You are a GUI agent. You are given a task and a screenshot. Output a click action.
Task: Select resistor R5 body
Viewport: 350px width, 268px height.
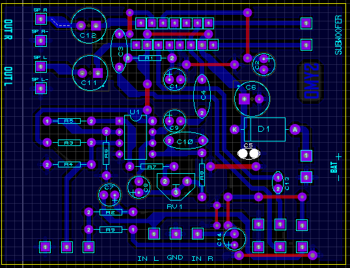69,121
